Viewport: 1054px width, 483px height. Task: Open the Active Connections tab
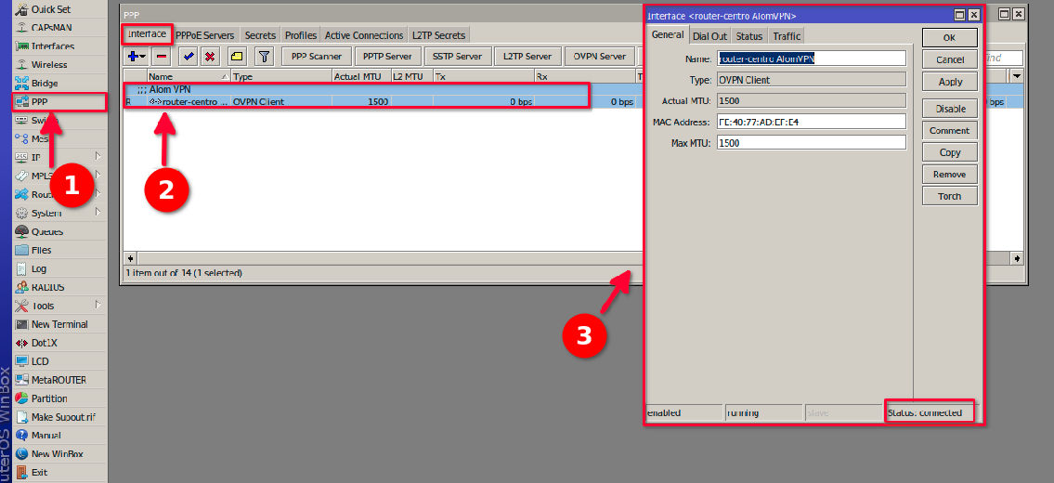363,35
